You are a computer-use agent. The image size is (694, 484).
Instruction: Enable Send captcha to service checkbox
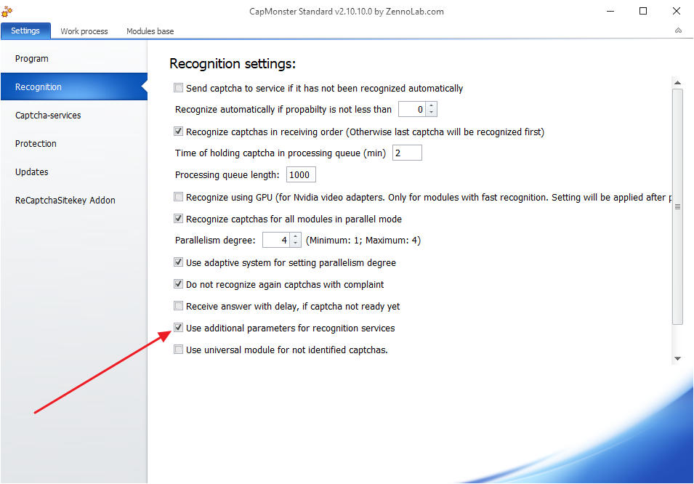tap(178, 88)
